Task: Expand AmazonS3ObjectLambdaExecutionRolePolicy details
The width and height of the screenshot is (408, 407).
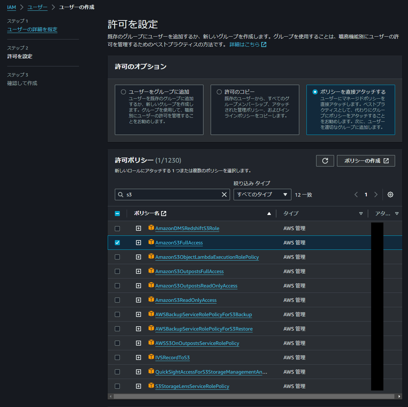Action: point(139,257)
